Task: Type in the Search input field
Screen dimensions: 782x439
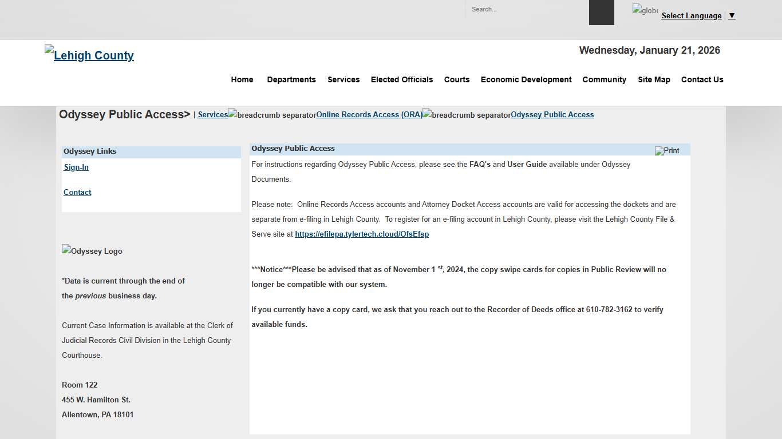Action: pyautogui.click(x=524, y=10)
